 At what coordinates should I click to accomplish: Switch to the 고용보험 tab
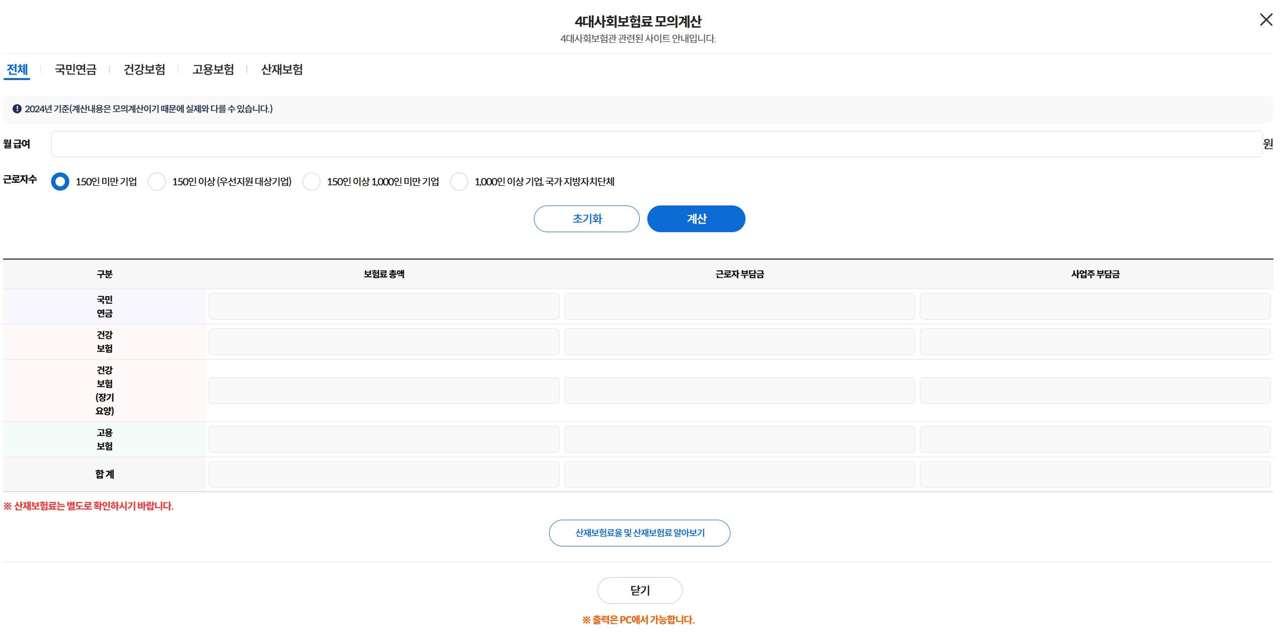coord(213,69)
